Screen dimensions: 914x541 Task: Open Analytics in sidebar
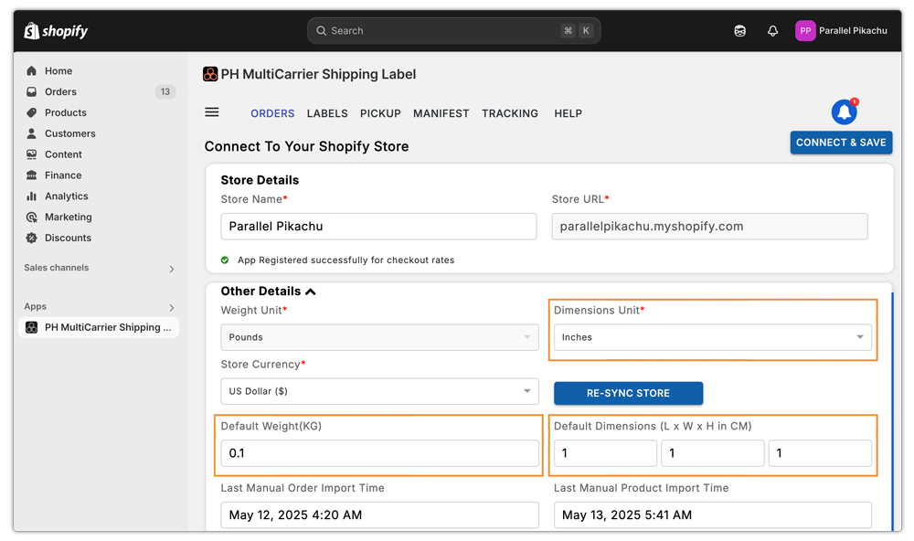click(x=67, y=196)
